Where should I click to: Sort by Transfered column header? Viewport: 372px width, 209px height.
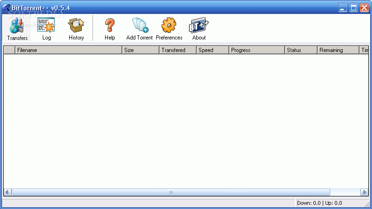178,50
